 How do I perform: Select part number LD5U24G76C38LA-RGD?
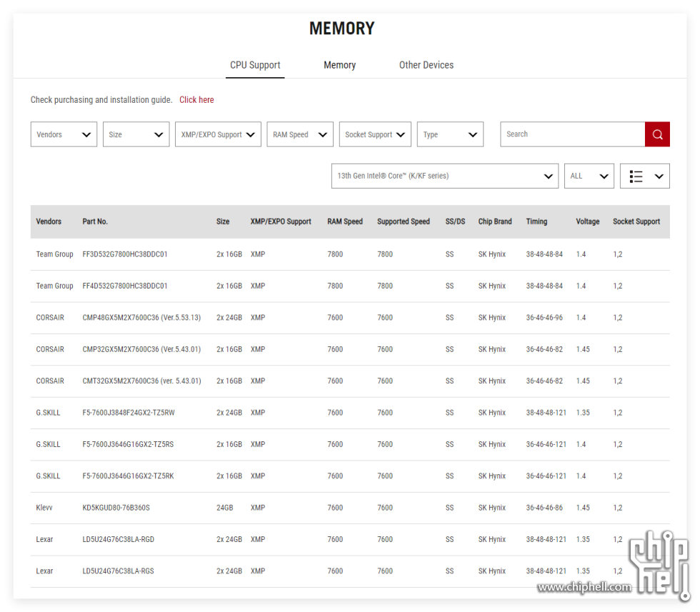[119, 539]
